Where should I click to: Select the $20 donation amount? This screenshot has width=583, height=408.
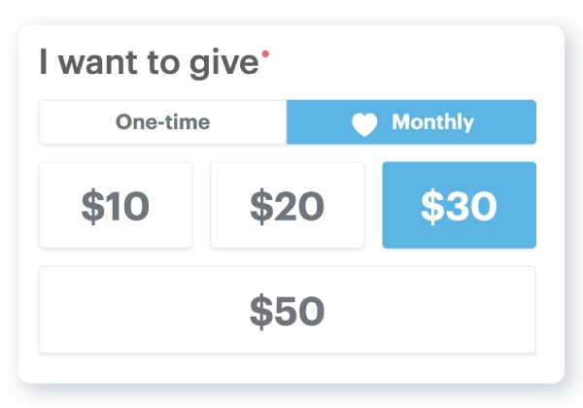287,205
